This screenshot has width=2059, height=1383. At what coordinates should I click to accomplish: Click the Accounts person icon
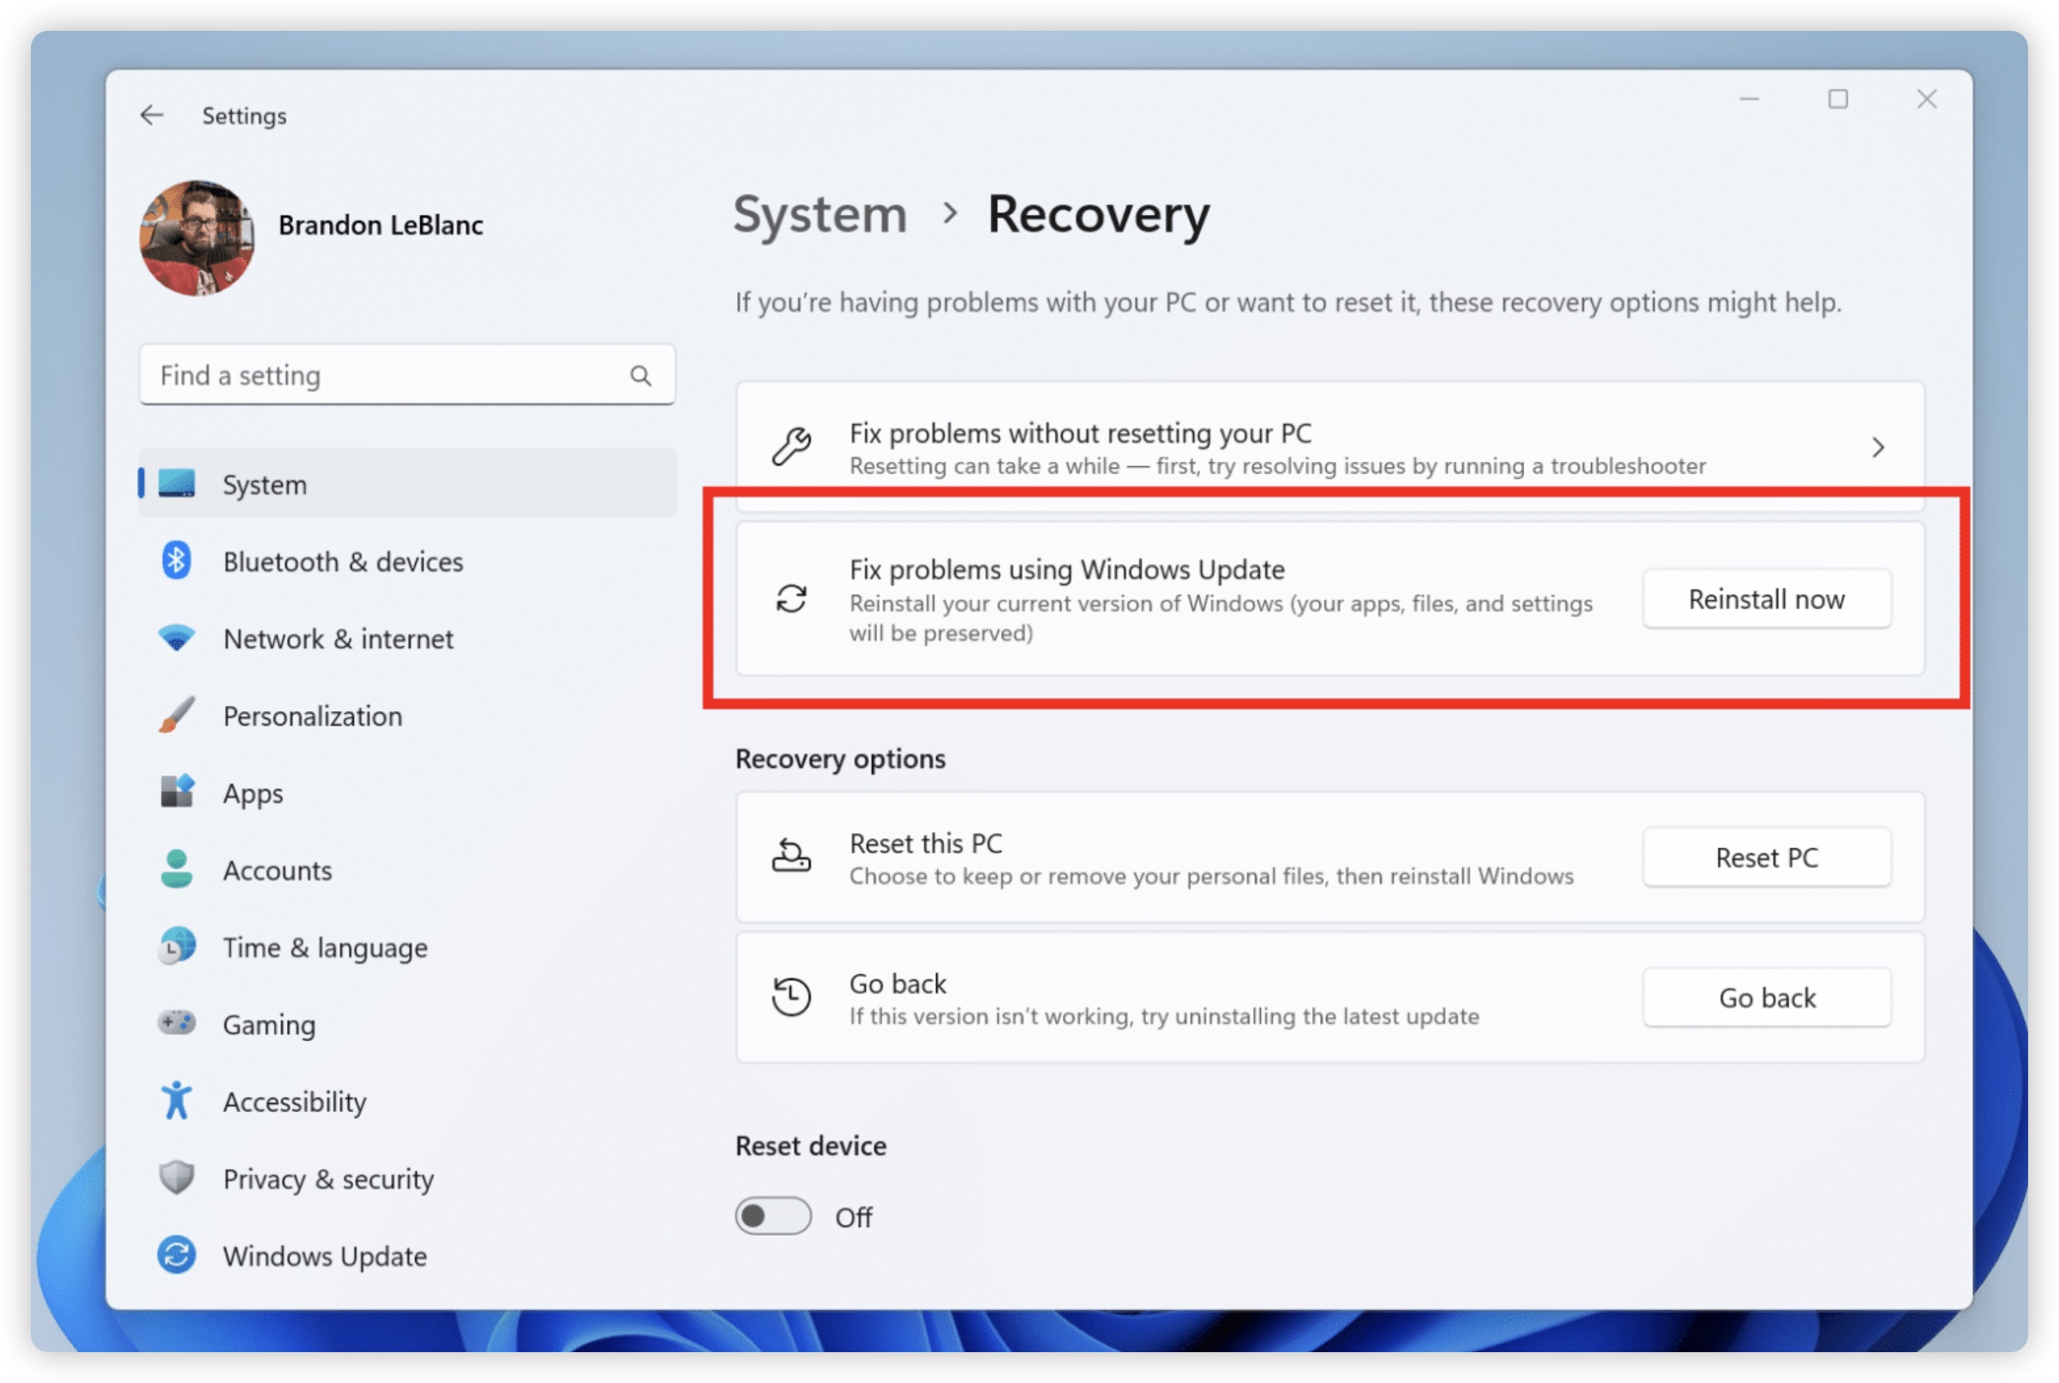pos(177,870)
